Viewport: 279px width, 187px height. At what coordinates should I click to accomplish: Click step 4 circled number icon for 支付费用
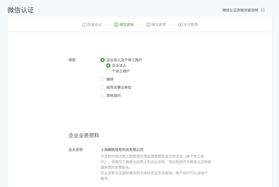pos(180,24)
